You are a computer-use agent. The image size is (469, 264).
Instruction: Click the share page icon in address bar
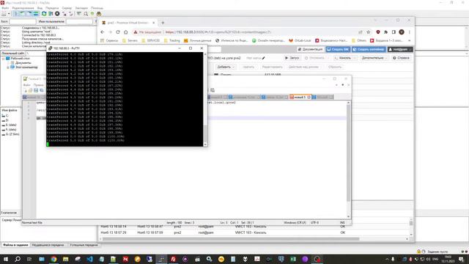(361, 32)
